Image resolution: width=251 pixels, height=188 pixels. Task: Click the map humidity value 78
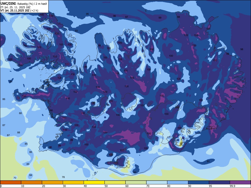point(63,177)
